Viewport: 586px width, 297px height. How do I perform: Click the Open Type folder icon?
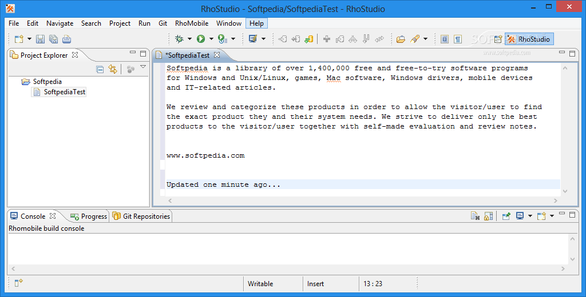coord(401,39)
